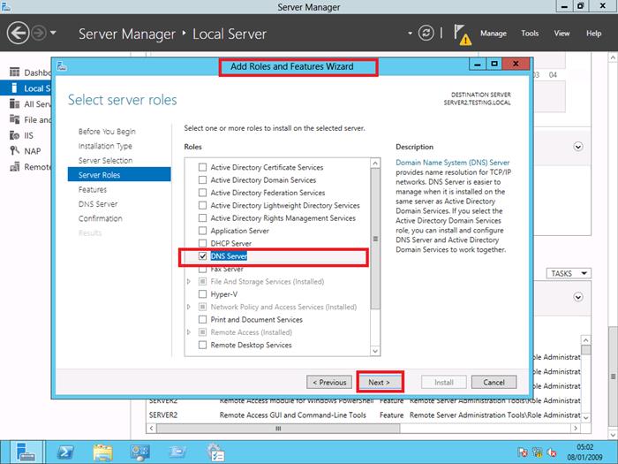The image size is (618, 464).
Task: Go to Before You Begin step
Action: (107, 132)
